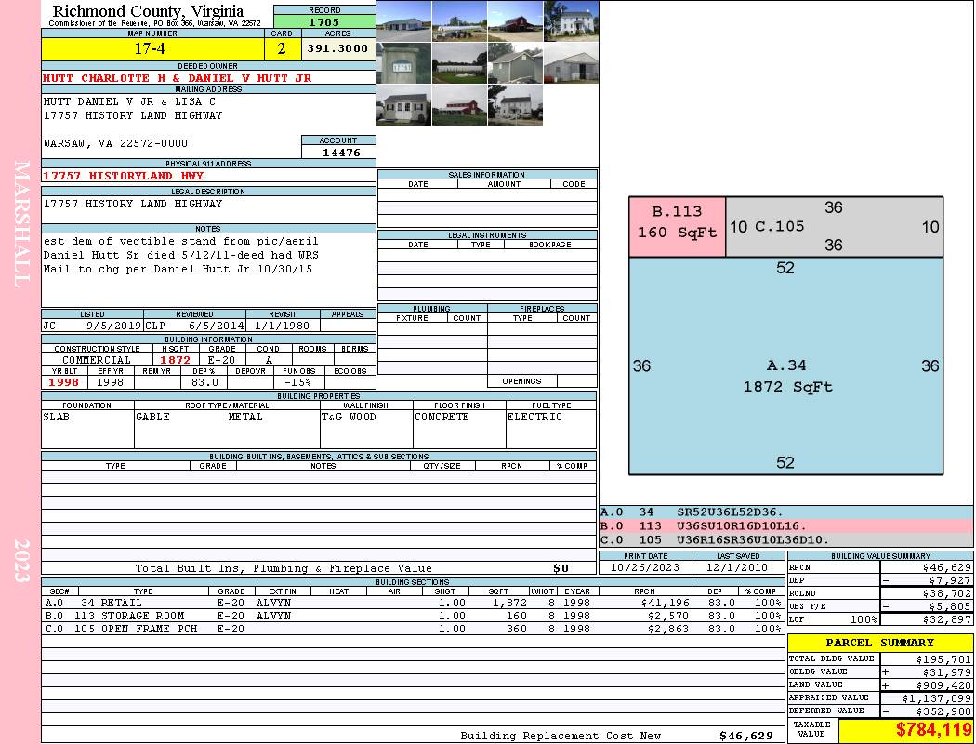Select gray section C.105 in the sketch

point(834,227)
